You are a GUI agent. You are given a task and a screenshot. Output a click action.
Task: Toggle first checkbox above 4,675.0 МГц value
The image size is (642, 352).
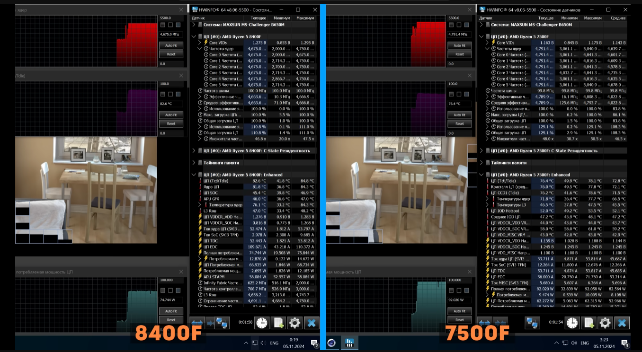click(163, 25)
